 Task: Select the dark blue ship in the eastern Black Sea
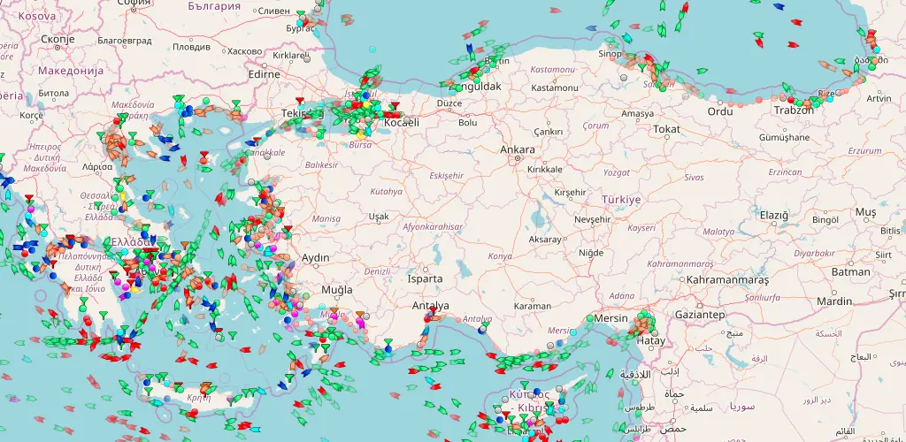(779, 7)
